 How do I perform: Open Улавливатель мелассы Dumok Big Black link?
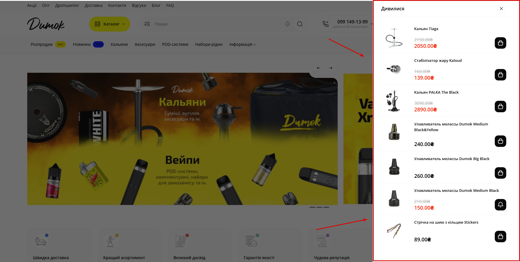tap(452, 159)
